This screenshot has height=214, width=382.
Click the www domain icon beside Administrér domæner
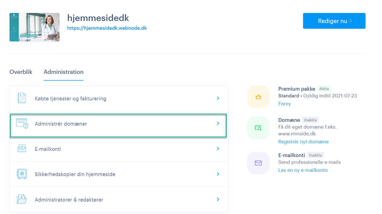(x=22, y=123)
